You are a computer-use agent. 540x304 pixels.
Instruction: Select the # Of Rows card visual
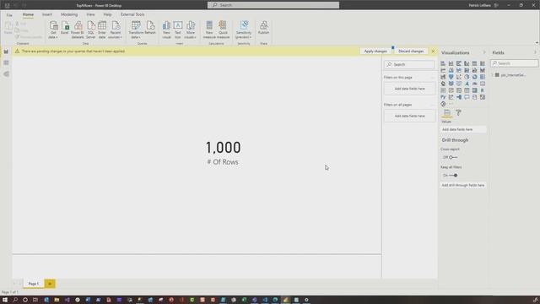tap(223, 153)
